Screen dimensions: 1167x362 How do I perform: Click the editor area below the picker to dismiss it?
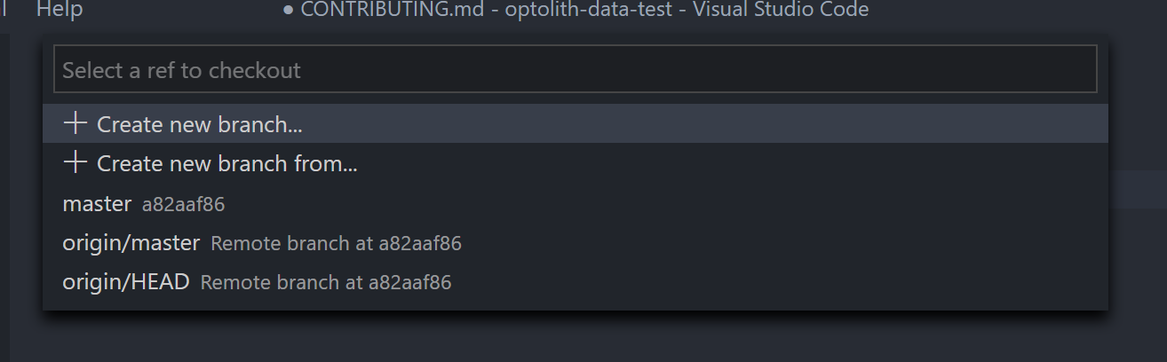pyautogui.click(x=576, y=337)
